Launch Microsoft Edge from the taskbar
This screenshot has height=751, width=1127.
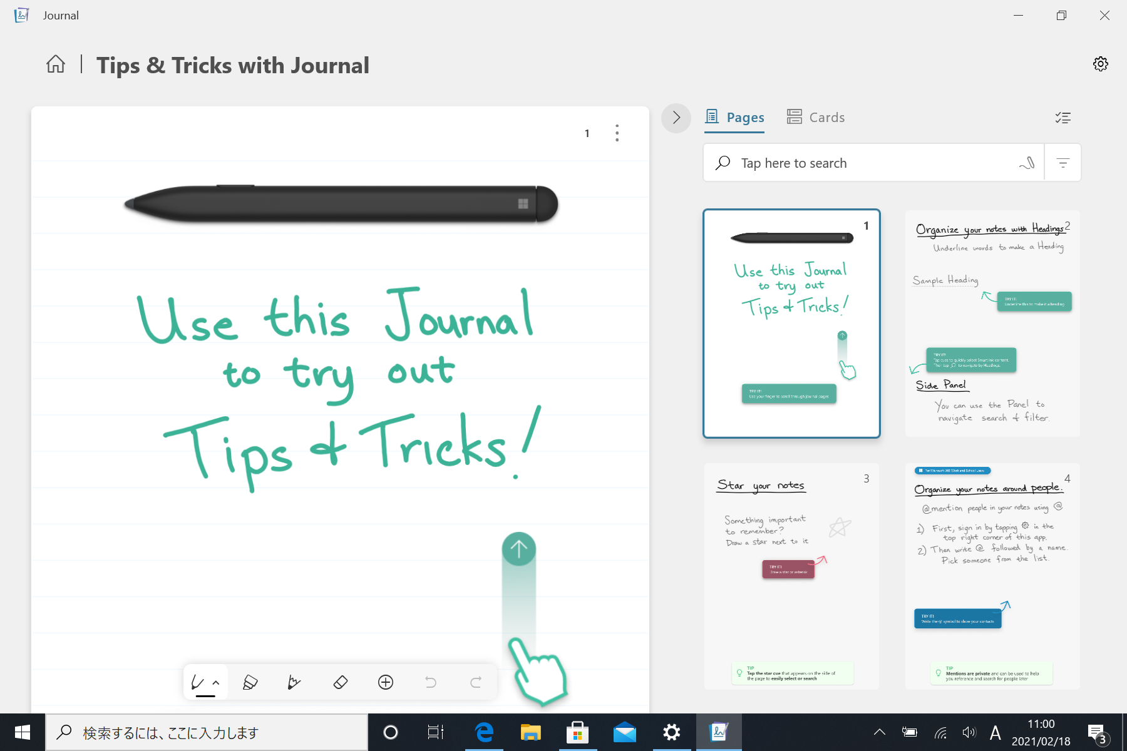(483, 732)
